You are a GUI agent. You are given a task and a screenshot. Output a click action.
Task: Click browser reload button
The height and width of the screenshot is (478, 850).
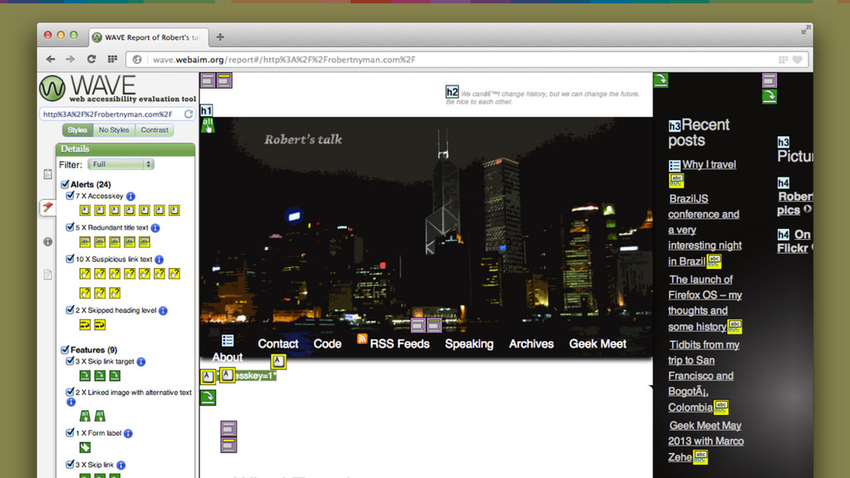click(91, 59)
